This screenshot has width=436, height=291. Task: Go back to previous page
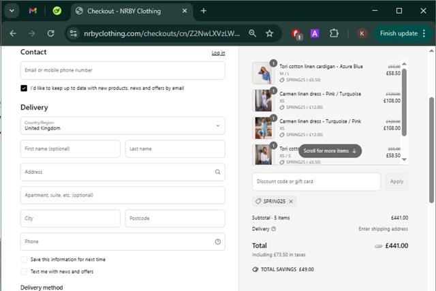(x=13, y=33)
